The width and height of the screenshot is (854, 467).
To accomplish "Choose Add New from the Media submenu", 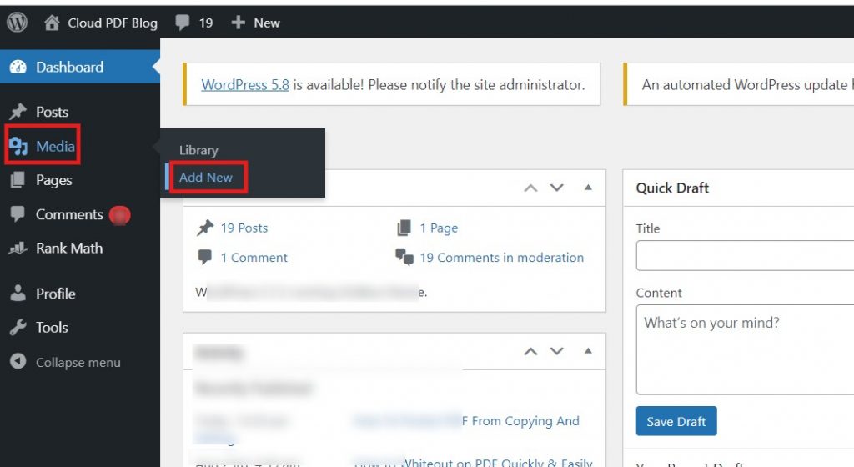I will click(206, 178).
